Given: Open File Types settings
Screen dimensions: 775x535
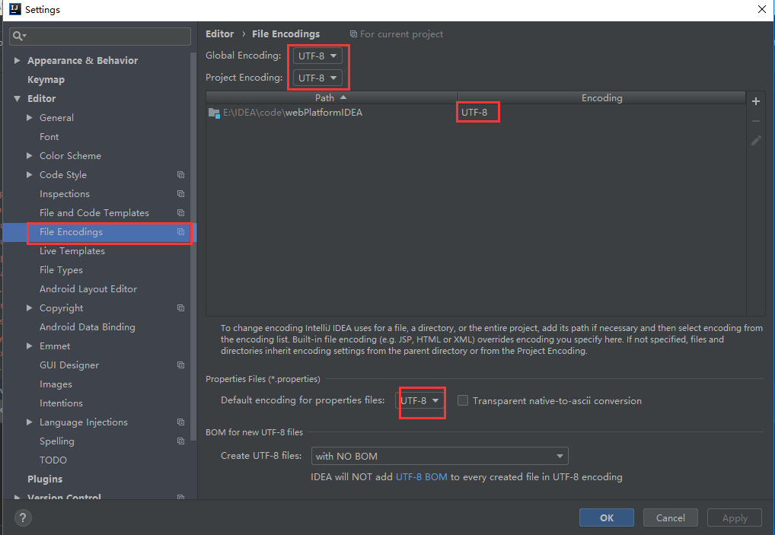Looking at the screenshot, I should 62,269.
